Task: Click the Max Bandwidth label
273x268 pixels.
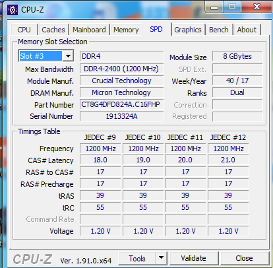Action: (49, 69)
